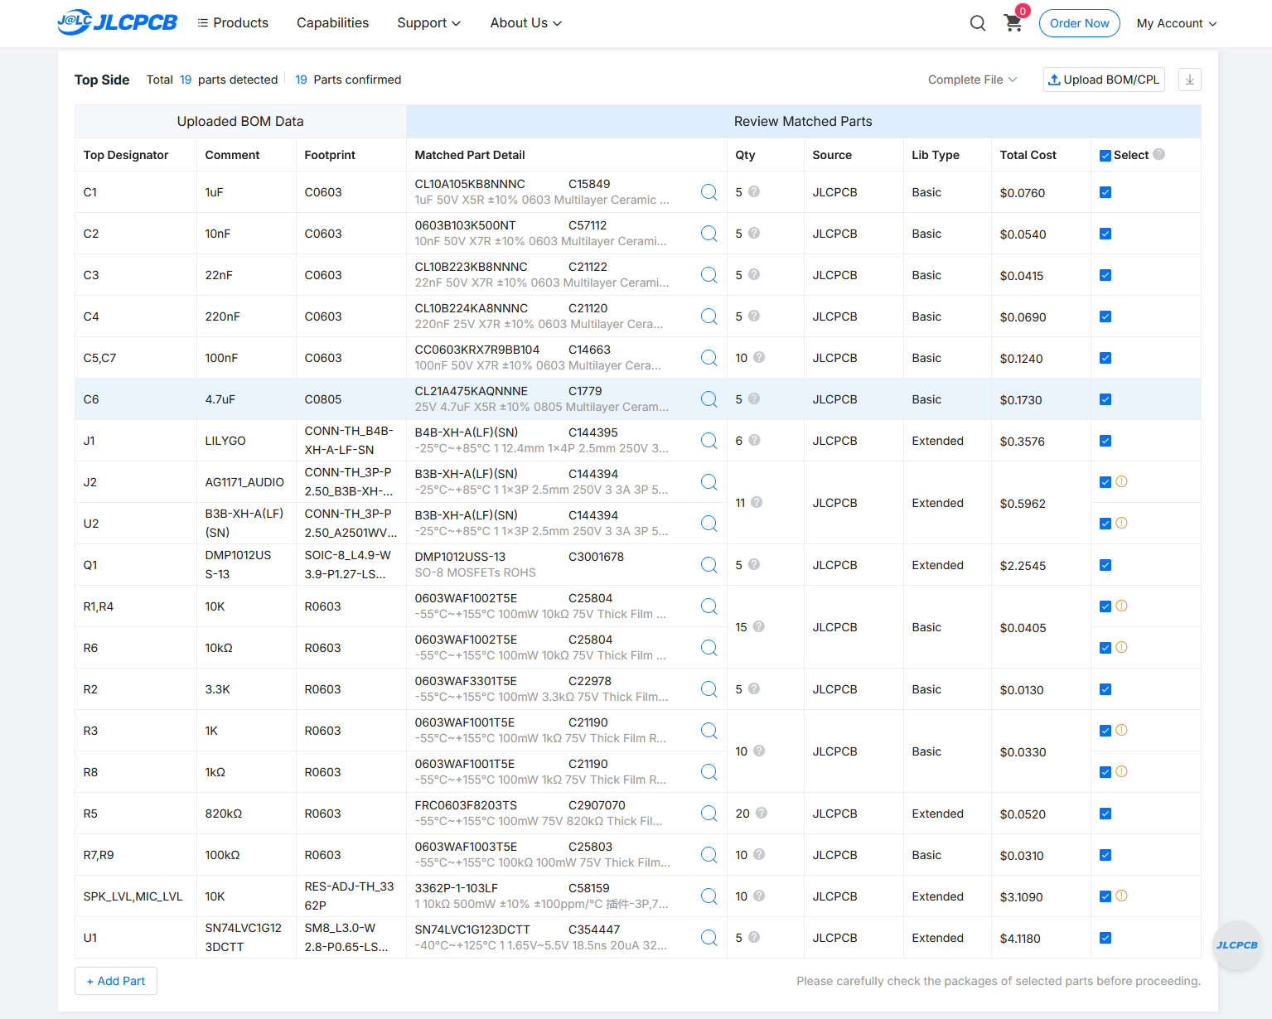This screenshot has height=1019, width=1272.
Task: Expand the My Account dropdown
Action: pos(1177,23)
